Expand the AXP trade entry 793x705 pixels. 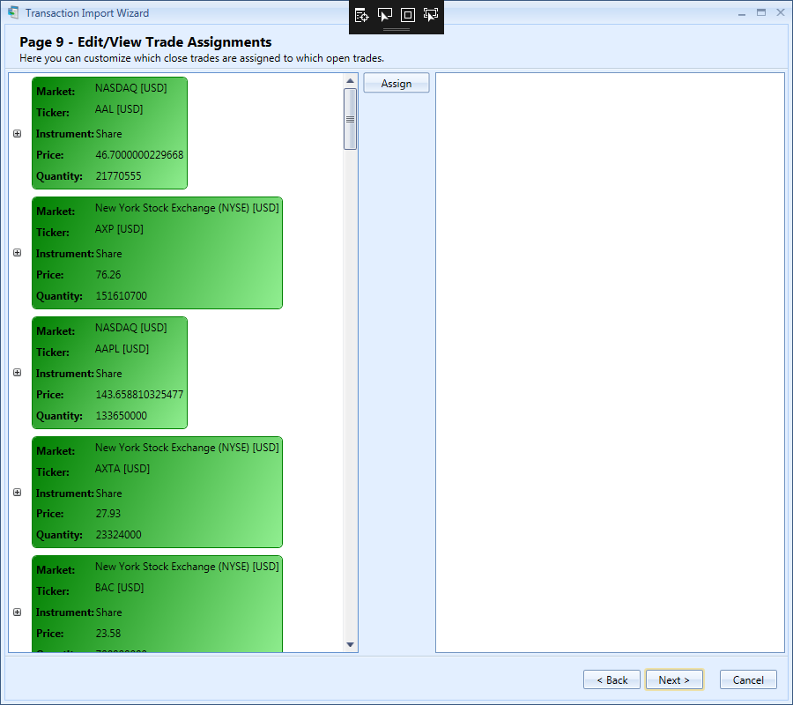[x=18, y=253]
